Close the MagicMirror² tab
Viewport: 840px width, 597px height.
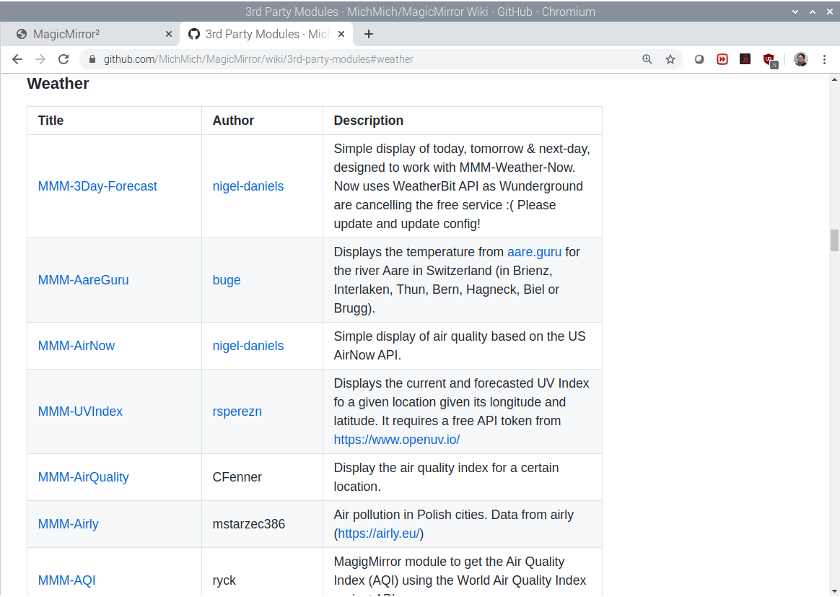click(169, 35)
